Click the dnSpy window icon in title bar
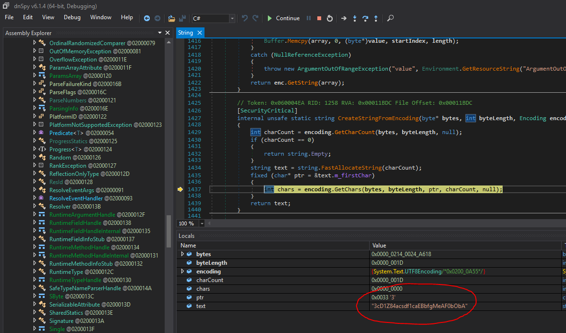Screen dimensions: 566x333 click(x=6, y=6)
